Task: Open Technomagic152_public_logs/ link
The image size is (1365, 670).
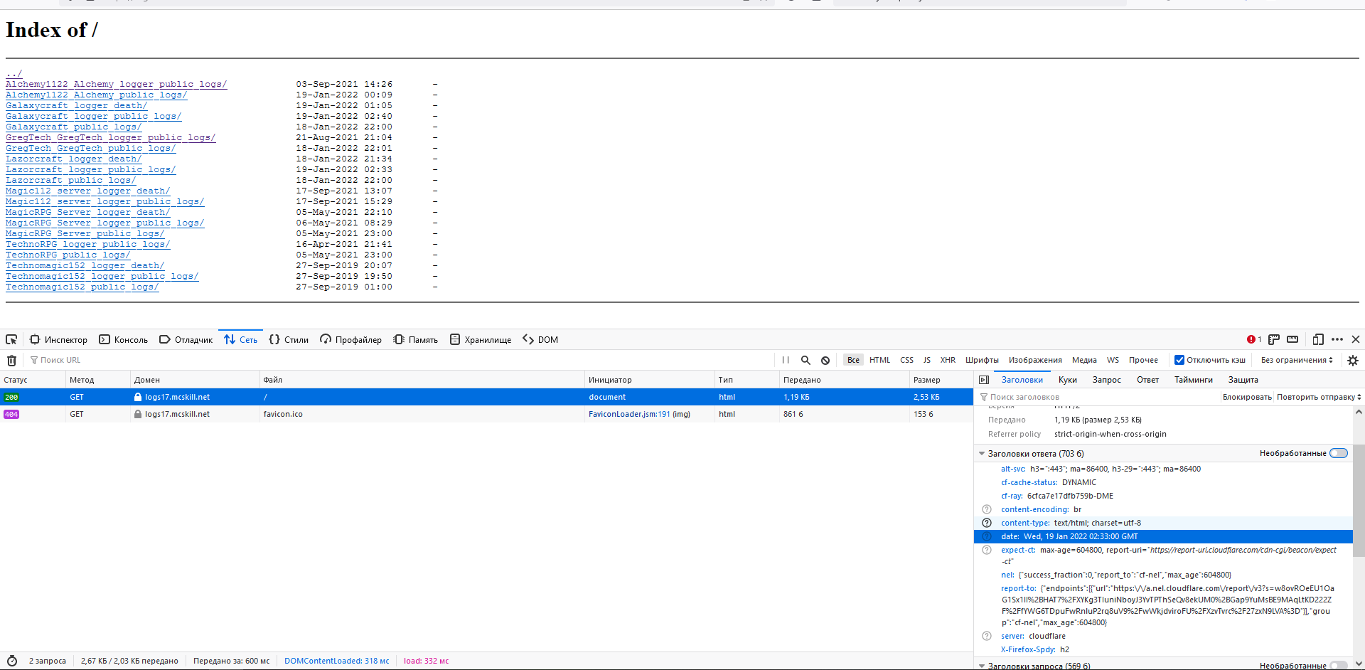Action: tap(82, 287)
